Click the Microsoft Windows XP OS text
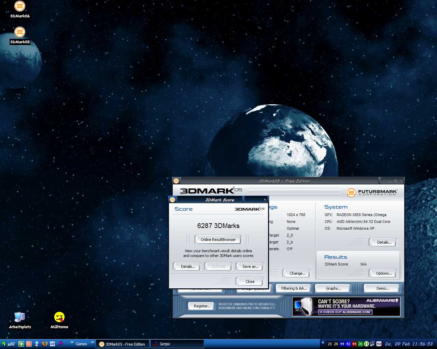Image resolution: width=437 pixels, height=349 pixels. click(355, 228)
